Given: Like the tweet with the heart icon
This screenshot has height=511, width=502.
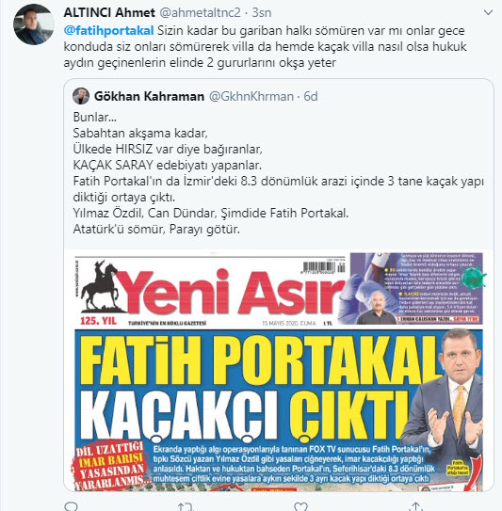Looking at the screenshot, I should tap(300, 506).
